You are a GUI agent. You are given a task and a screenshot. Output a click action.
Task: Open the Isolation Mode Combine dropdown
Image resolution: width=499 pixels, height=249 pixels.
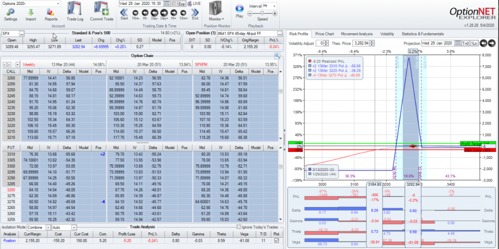[x=48, y=228]
